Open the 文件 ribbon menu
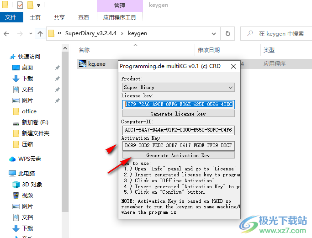This screenshot has height=238, width=312. coord(11,17)
